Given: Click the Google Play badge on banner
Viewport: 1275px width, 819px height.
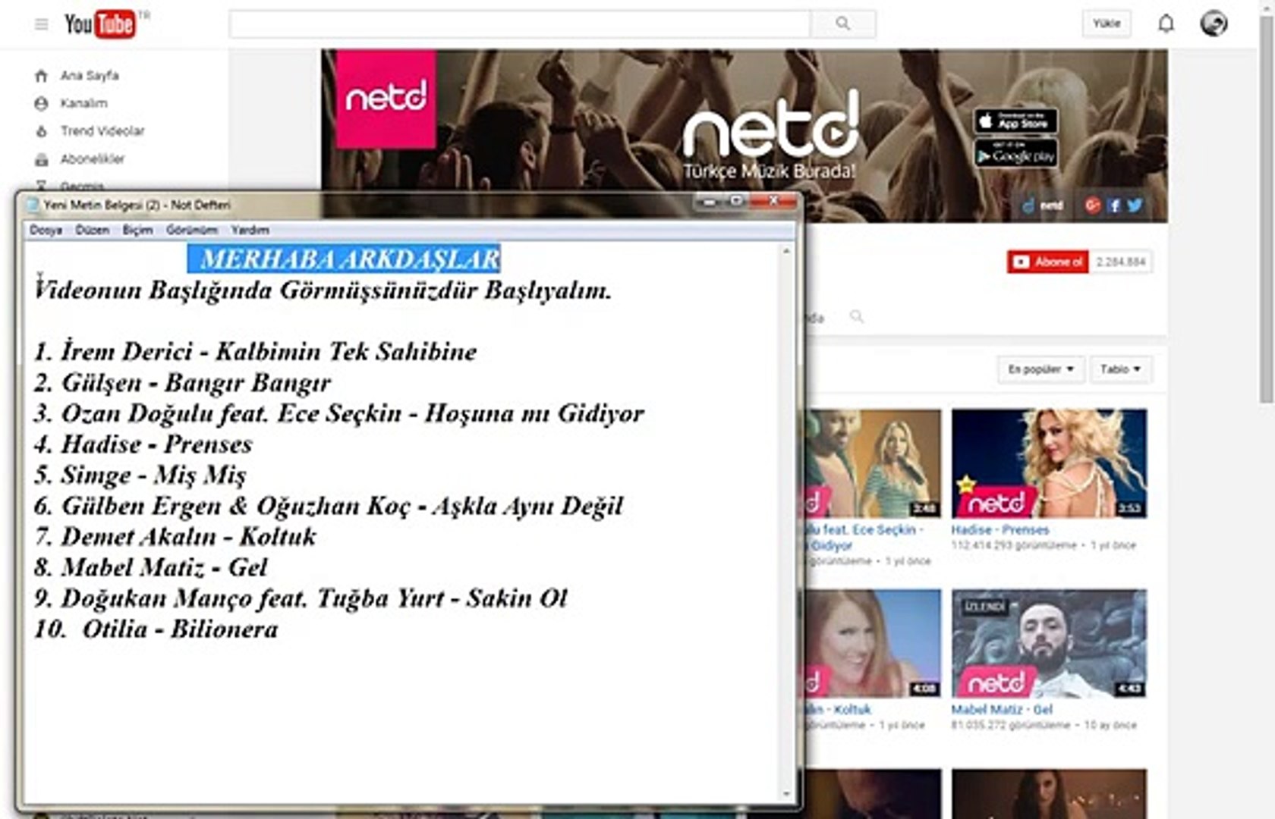Looking at the screenshot, I should (1015, 155).
